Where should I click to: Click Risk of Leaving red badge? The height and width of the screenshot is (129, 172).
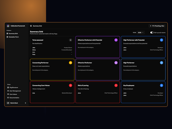coord(116,85)
